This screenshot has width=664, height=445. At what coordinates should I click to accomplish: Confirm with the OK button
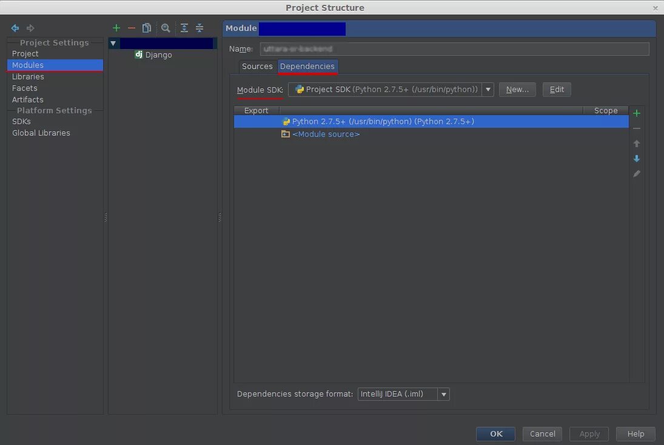495,433
